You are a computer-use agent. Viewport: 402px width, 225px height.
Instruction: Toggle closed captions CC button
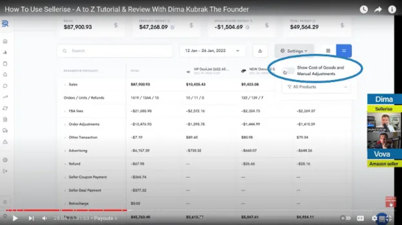[360, 218]
